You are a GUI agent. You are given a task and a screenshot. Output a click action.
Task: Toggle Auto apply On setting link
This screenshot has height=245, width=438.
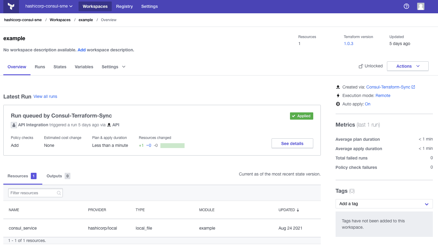point(367,104)
